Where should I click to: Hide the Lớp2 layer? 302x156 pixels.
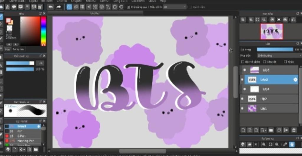242,79
